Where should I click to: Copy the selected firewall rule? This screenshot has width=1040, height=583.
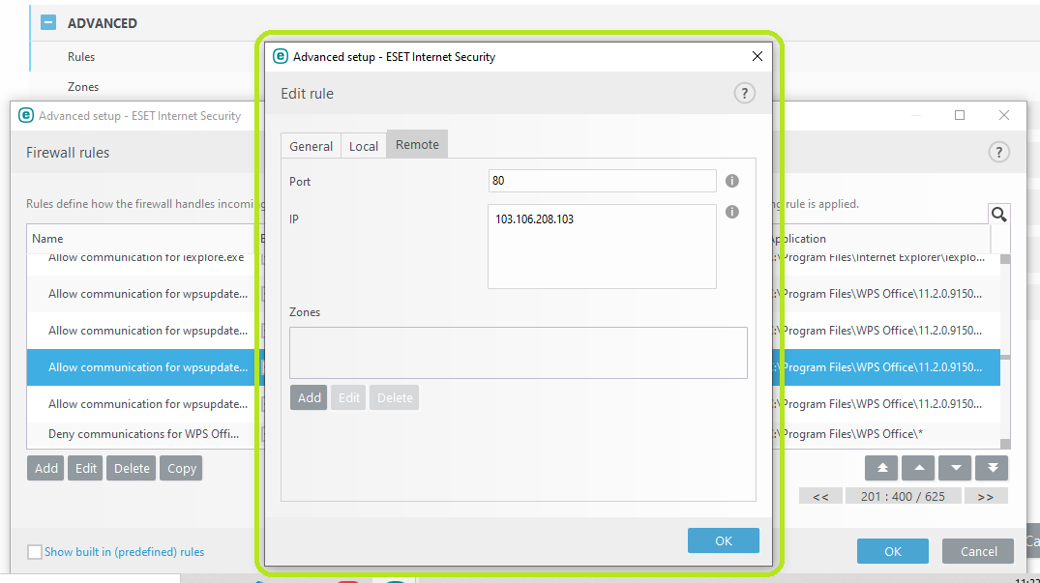tap(181, 468)
